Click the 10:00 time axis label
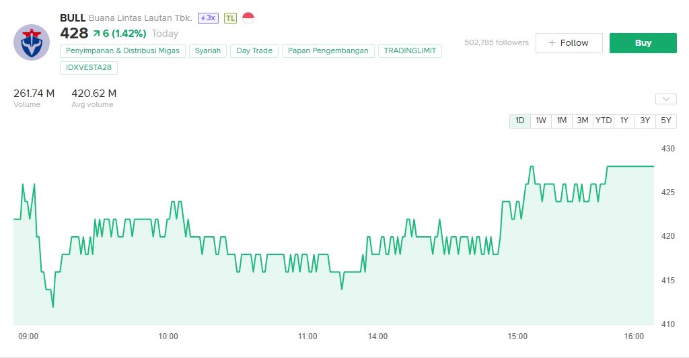Viewport: 689px width, 358px height. (x=168, y=336)
